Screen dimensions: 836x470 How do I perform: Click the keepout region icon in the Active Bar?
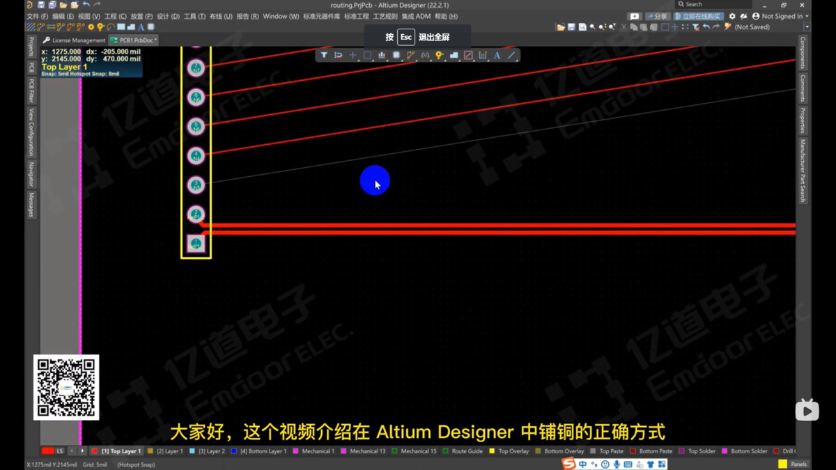tap(468, 55)
